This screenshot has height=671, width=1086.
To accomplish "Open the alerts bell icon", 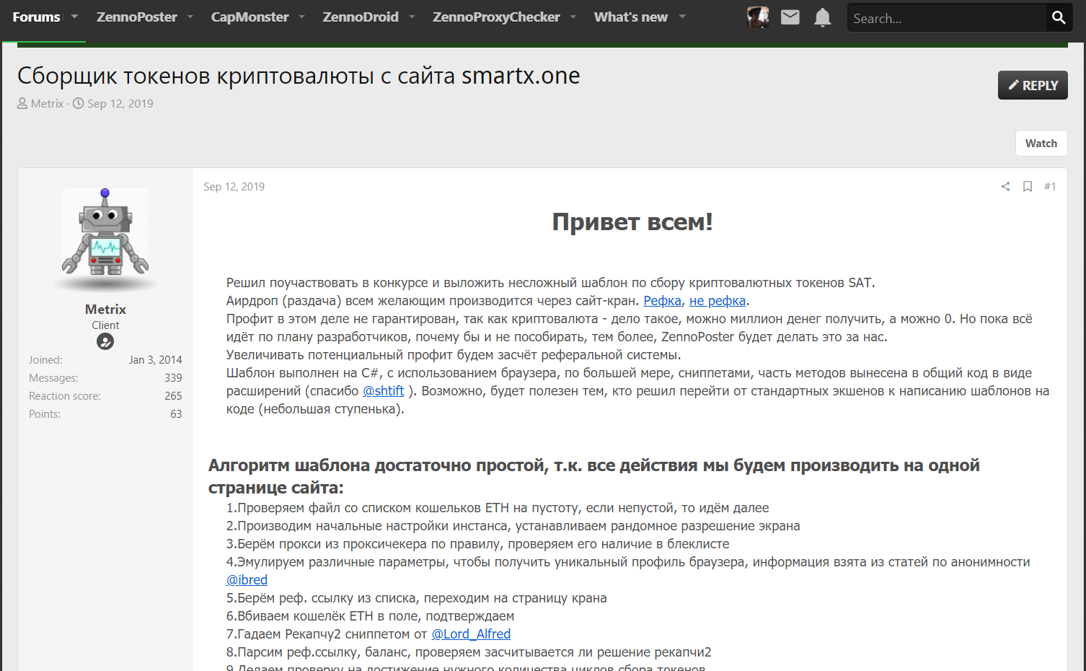I will coord(823,17).
